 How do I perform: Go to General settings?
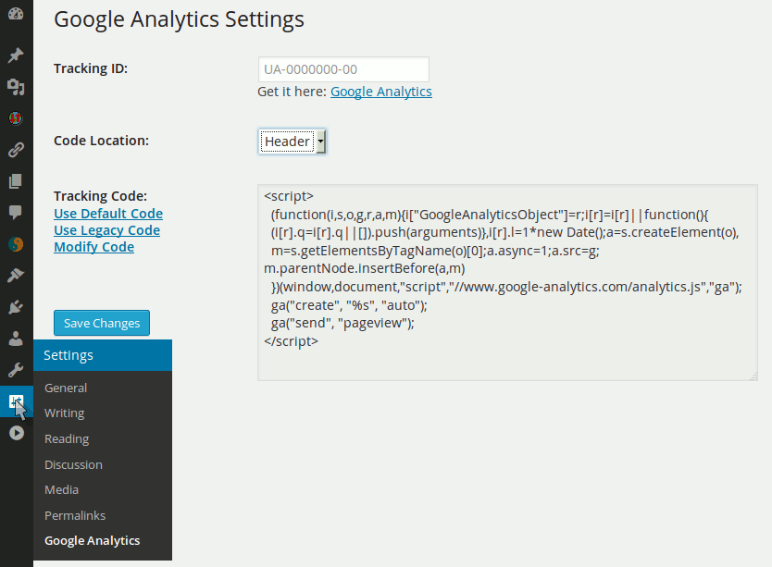pos(66,388)
